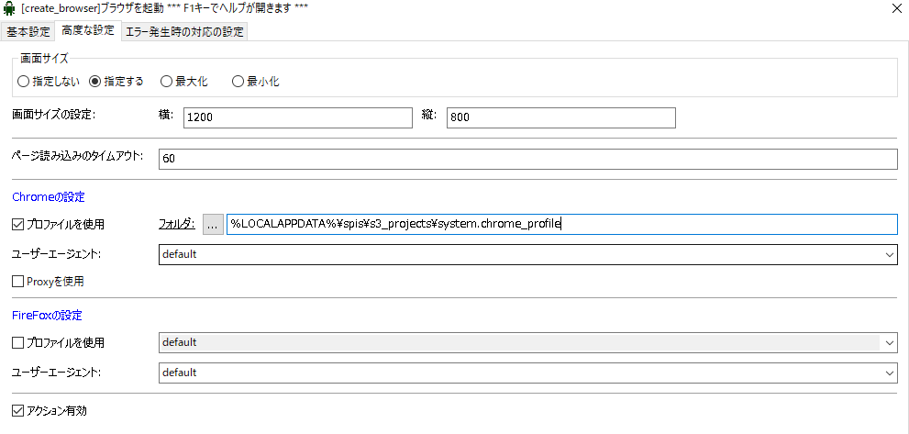Pick the 最小化 radio option

[238, 81]
